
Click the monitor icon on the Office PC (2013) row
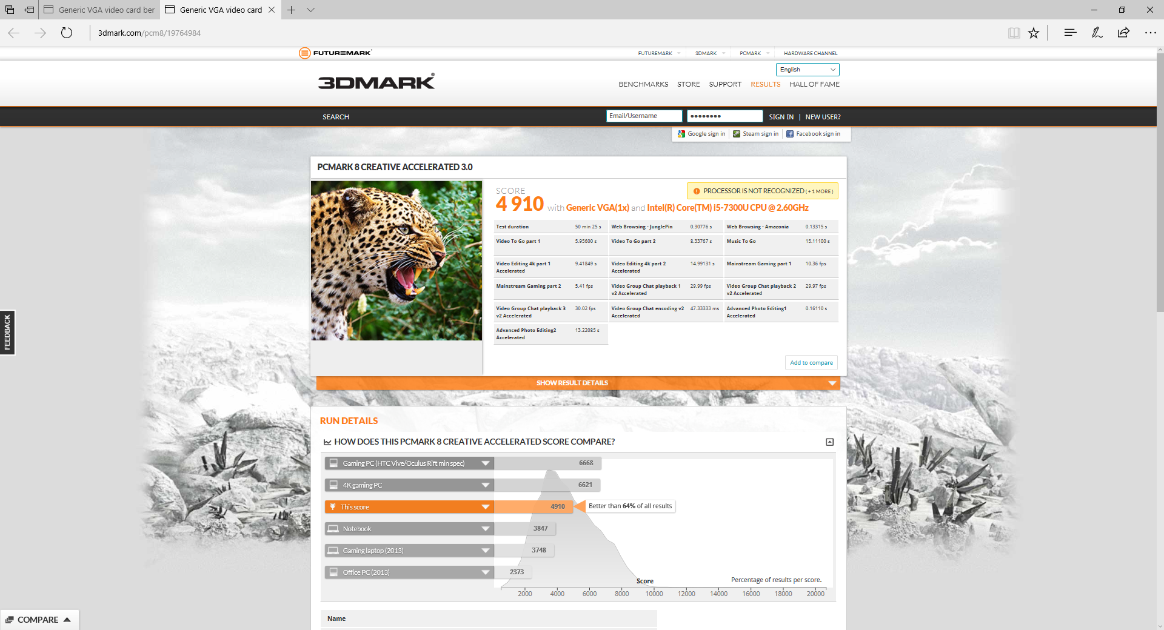pos(333,572)
